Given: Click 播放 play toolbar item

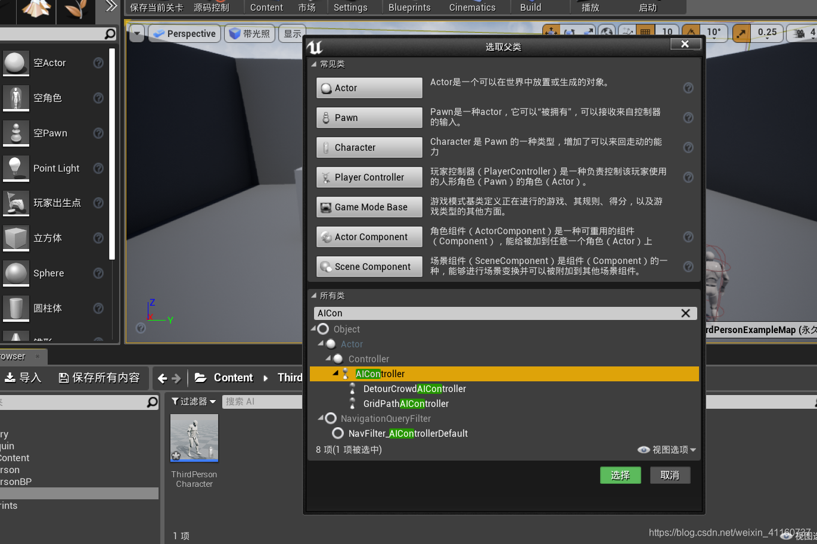Looking at the screenshot, I should pyautogui.click(x=591, y=7).
